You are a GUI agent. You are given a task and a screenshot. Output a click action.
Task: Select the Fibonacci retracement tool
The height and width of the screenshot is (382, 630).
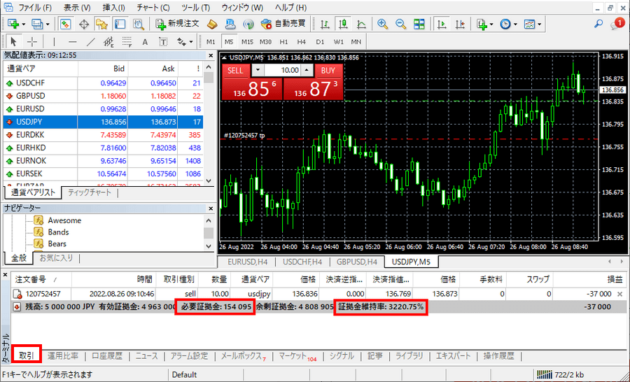(127, 42)
